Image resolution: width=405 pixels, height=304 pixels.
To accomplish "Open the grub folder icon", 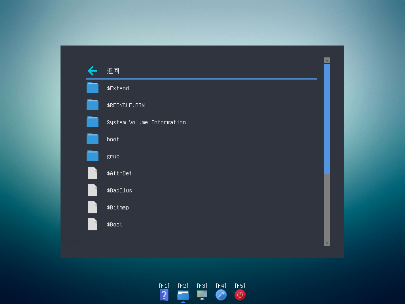I will (x=92, y=156).
